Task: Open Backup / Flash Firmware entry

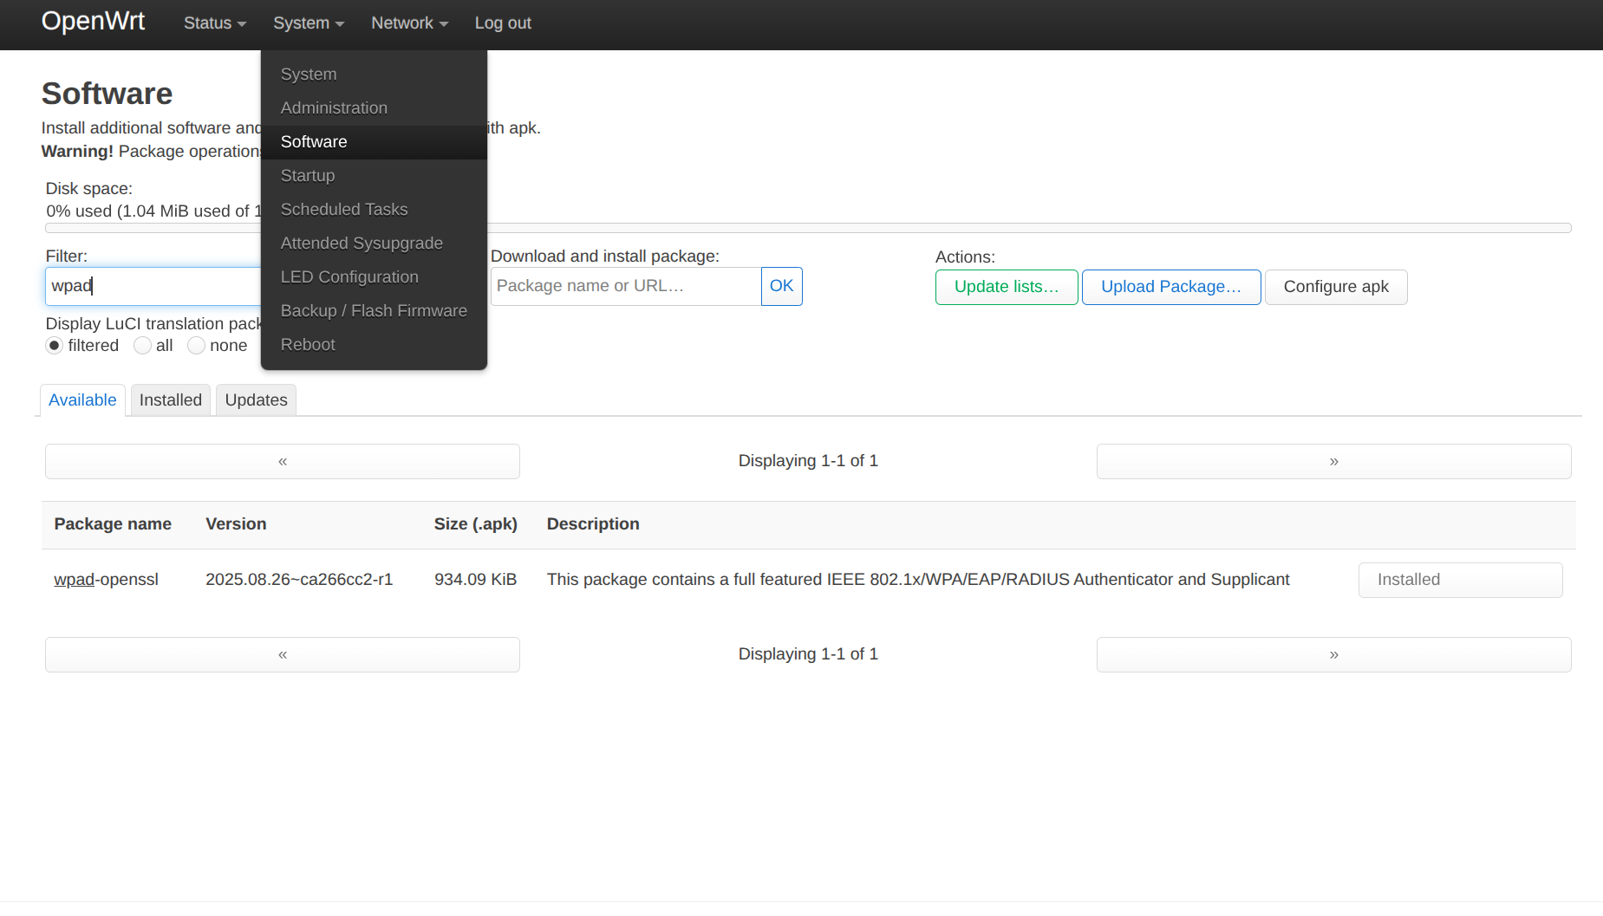Action: [x=374, y=311]
